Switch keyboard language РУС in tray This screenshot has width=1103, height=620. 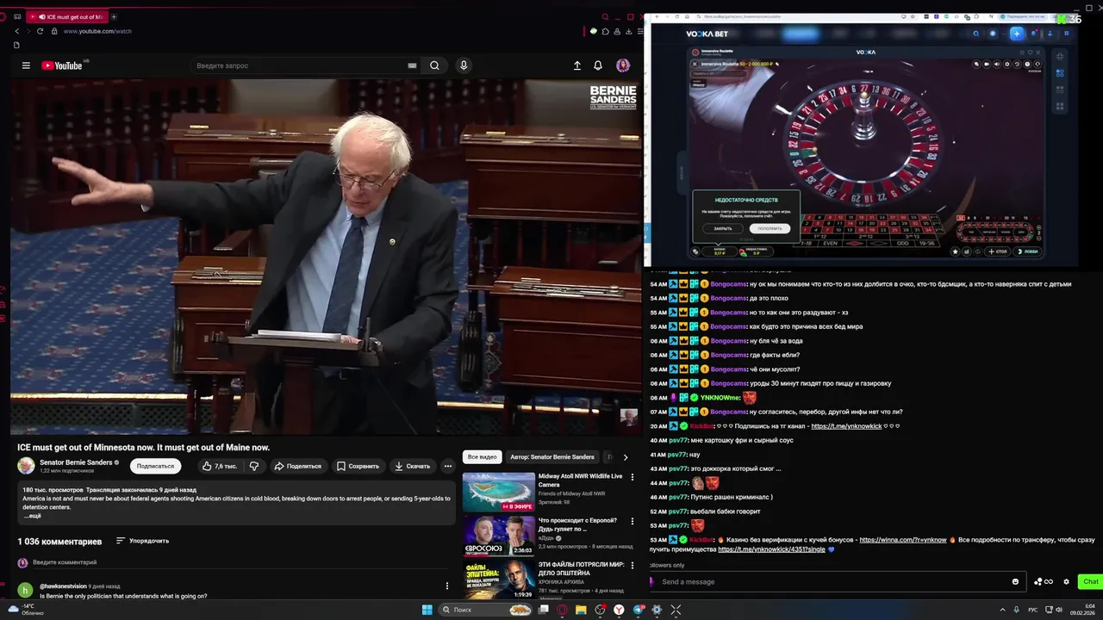pyautogui.click(x=1032, y=610)
